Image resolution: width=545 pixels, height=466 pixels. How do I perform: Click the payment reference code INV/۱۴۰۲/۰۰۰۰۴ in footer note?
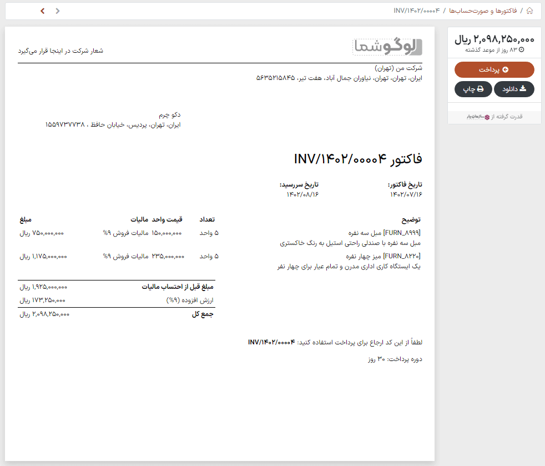click(x=271, y=342)
